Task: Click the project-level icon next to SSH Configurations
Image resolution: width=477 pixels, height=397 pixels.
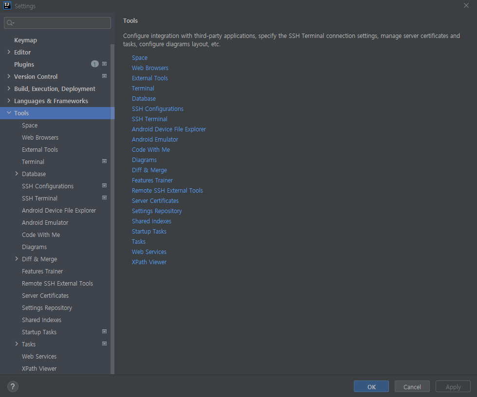Action: pyautogui.click(x=104, y=185)
